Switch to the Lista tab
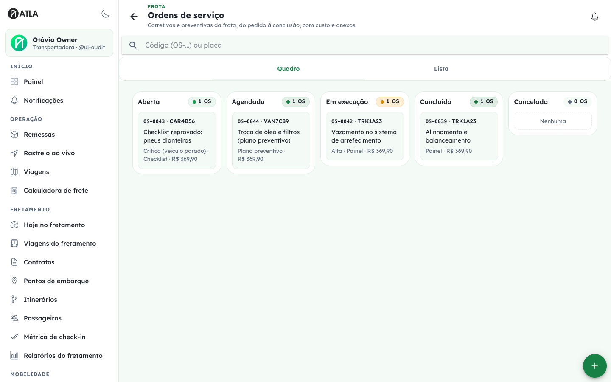Screen dimensions: 611x382 pos(441,69)
